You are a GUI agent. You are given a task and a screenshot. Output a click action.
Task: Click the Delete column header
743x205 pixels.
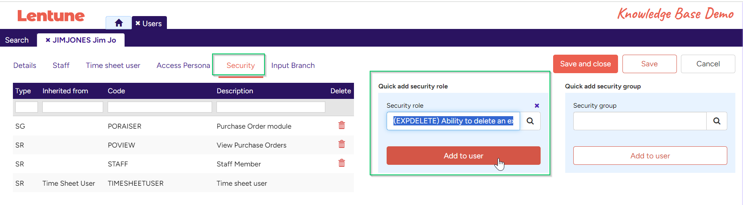(341, 91)
